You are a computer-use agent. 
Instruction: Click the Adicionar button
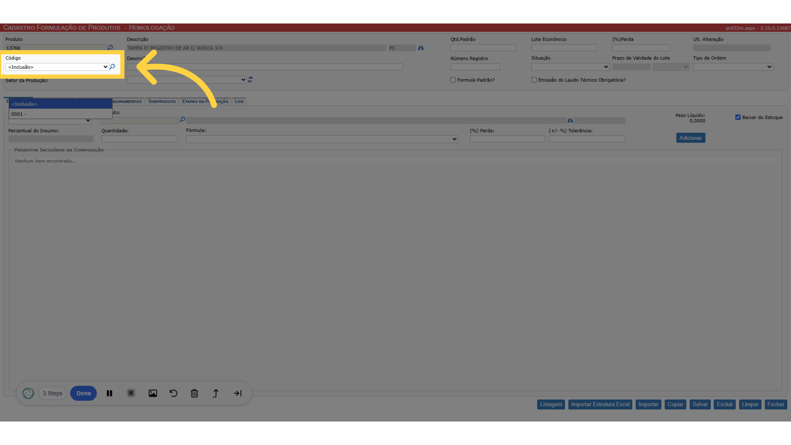[690, 138]
